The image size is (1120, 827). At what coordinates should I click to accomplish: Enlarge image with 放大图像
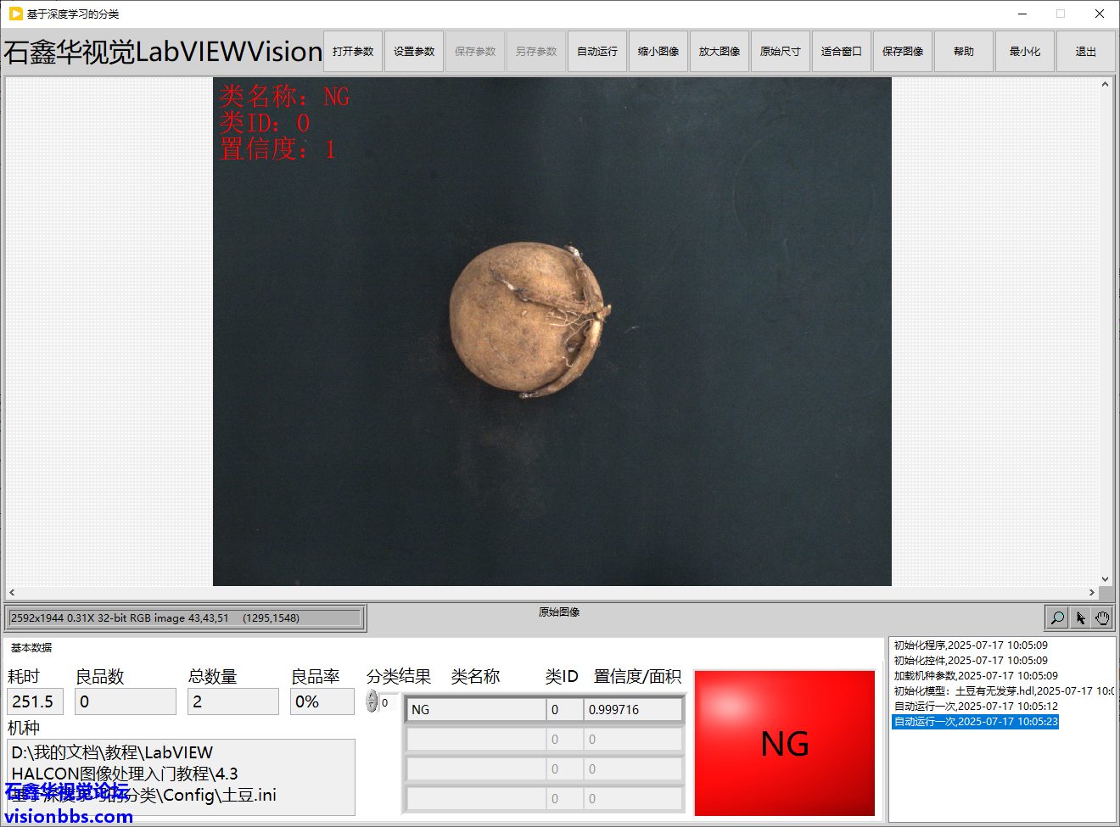click(x=720, y=52)
